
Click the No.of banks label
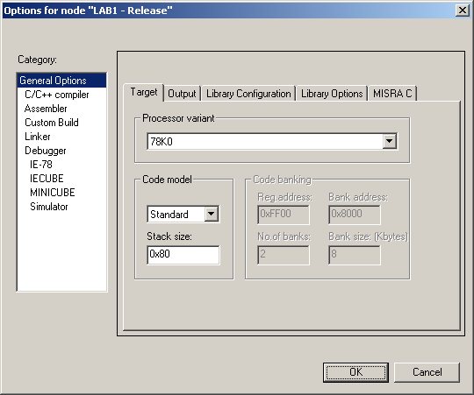(284, 236)
